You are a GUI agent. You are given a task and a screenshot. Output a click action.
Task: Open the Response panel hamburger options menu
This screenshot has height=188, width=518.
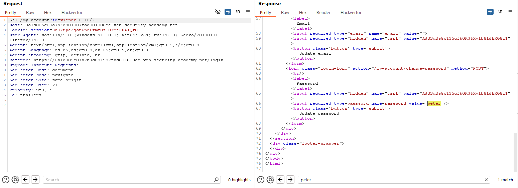coord(510,12)
